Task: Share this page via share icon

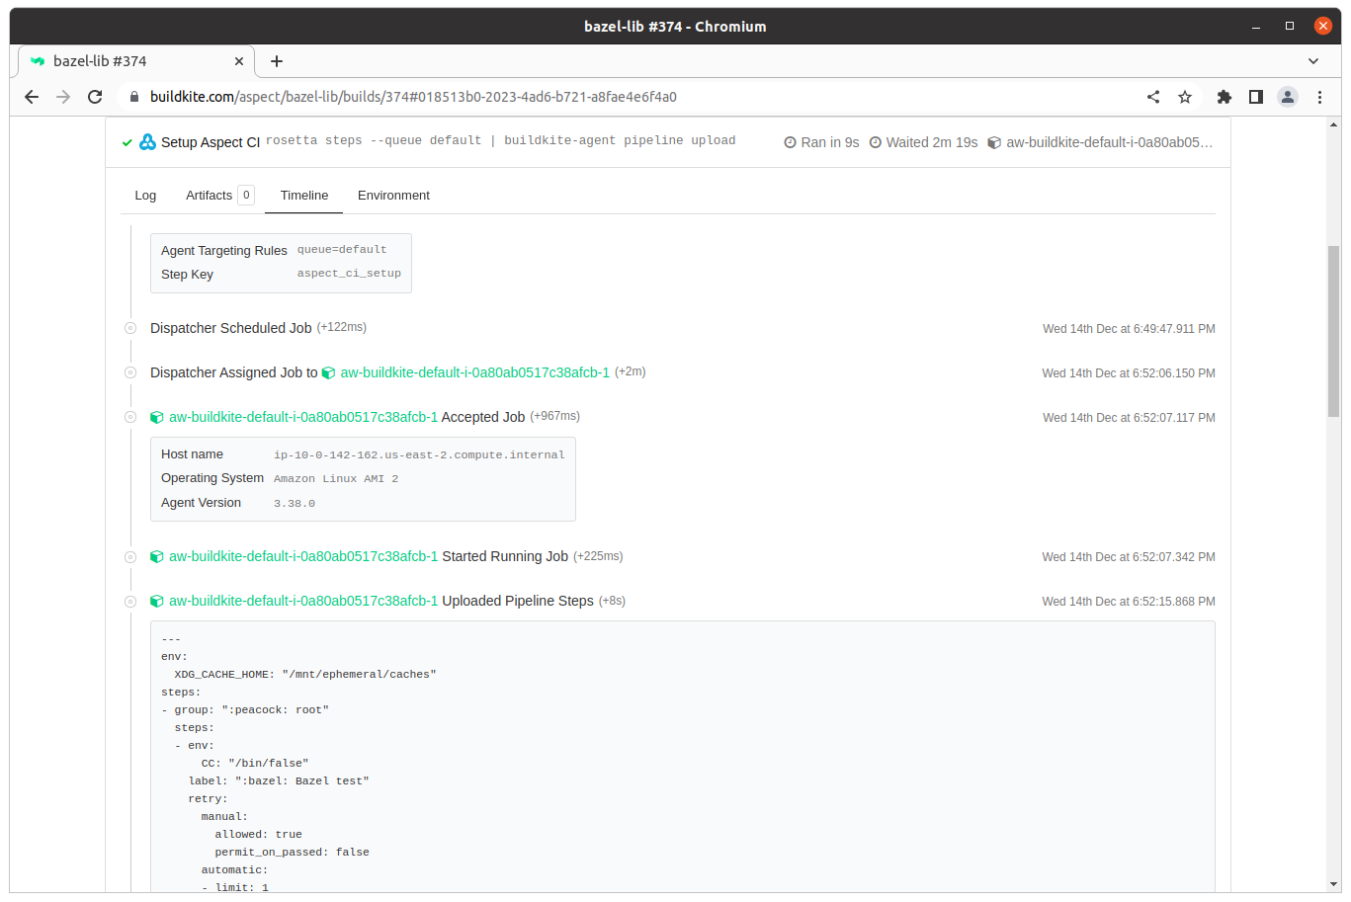Action: [x=1153, y=97]
